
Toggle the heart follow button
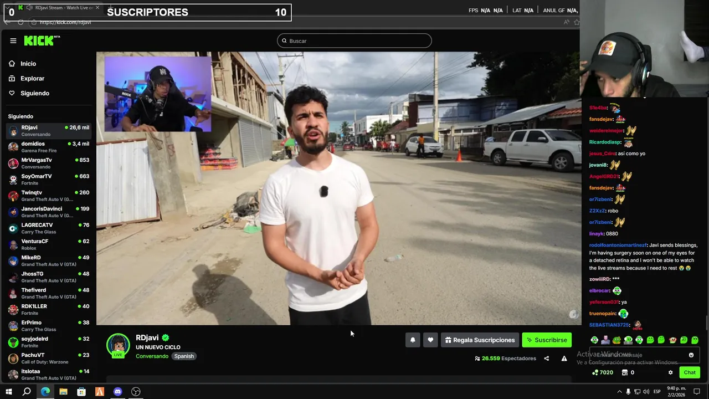coord(430,340)
